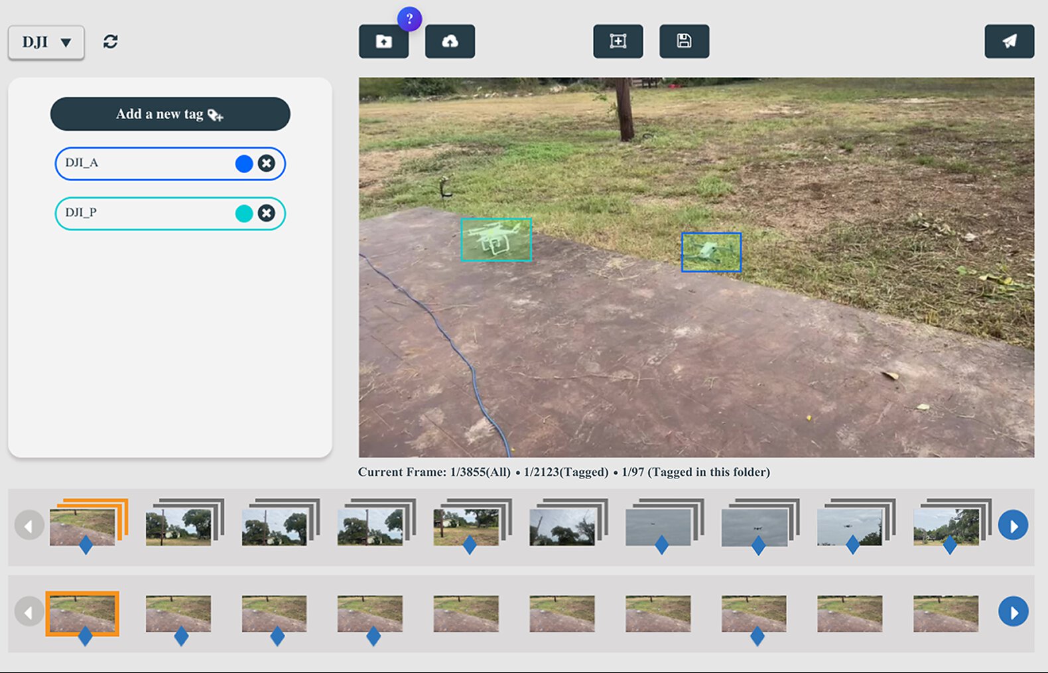Open the seventh folder stack of gray sky
Viewport: 1048px width, 673px height.
point(665,522)
